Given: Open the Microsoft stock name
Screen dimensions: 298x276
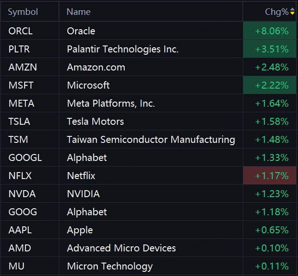Looking at the screenshot, I should point(88,85).
